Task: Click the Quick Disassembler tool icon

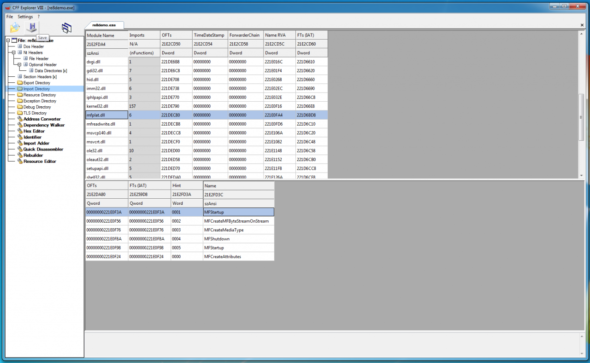Action: tap(20, 150)
